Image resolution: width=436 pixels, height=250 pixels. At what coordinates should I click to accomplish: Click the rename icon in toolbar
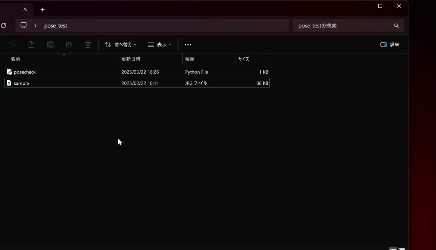(50, 45)
